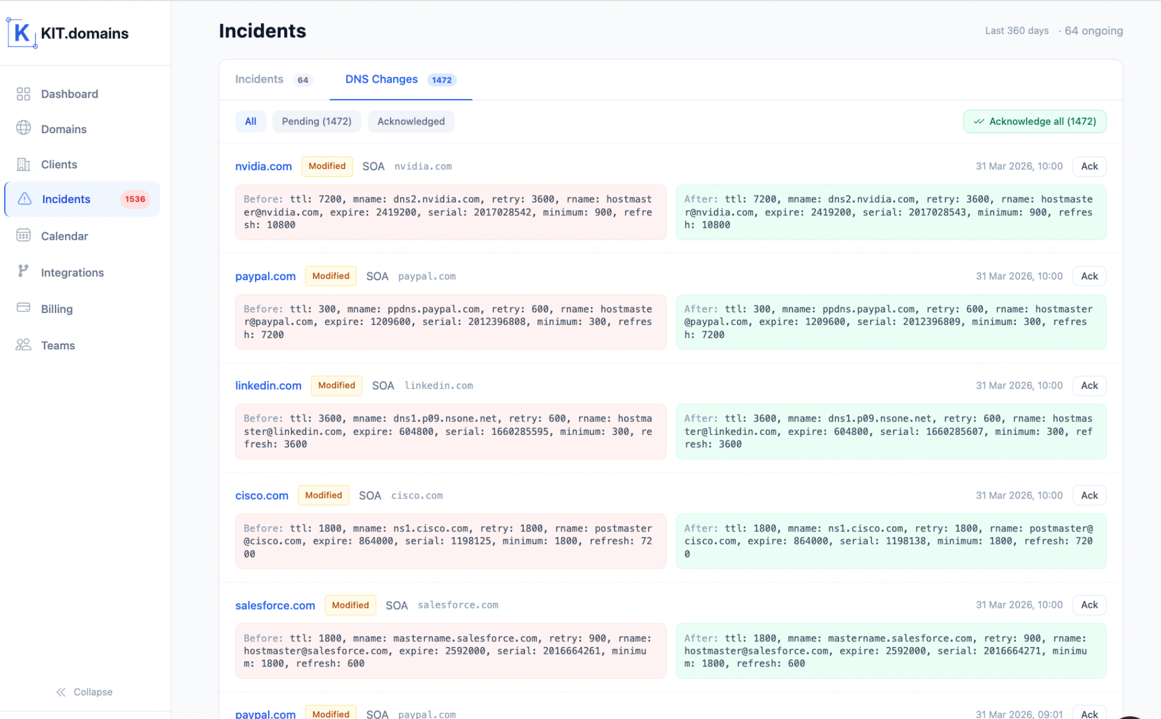This screenshot has width=1161, height=719.
Task: Open the Calendar section
Action: pyautogui.click(x=64, y=236)
